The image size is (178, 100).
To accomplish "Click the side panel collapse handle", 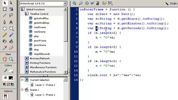I will (69, 72).
